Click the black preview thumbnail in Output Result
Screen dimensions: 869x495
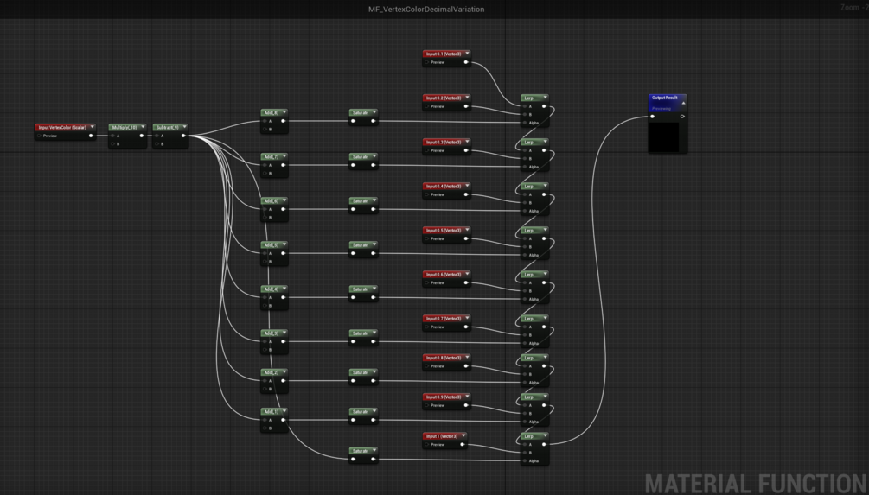[664, 136]
